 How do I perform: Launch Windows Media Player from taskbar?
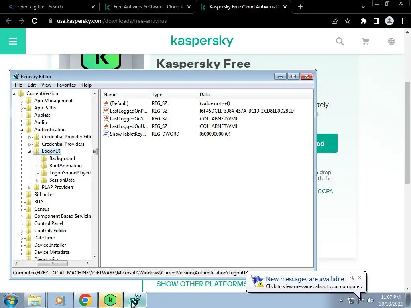point(59,300)
